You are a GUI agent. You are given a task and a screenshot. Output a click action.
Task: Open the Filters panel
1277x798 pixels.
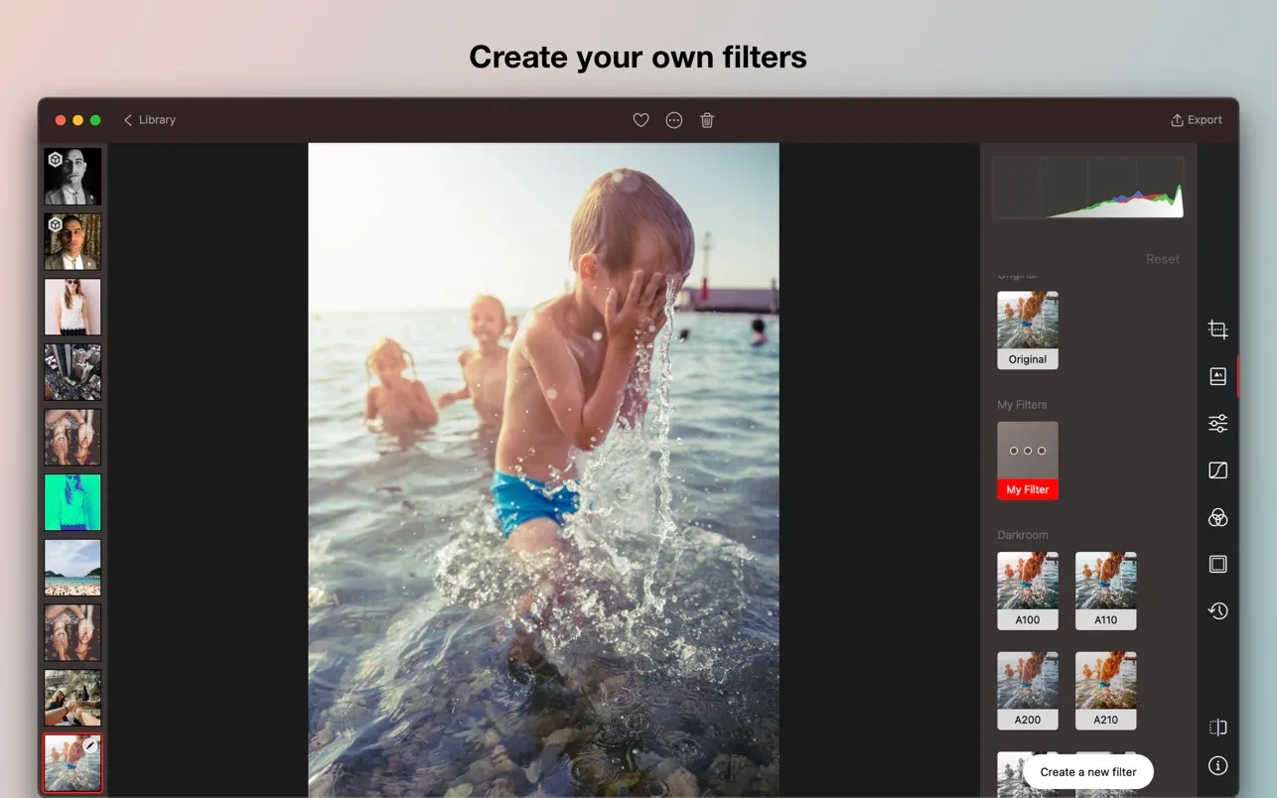[x=1217, y=375]
